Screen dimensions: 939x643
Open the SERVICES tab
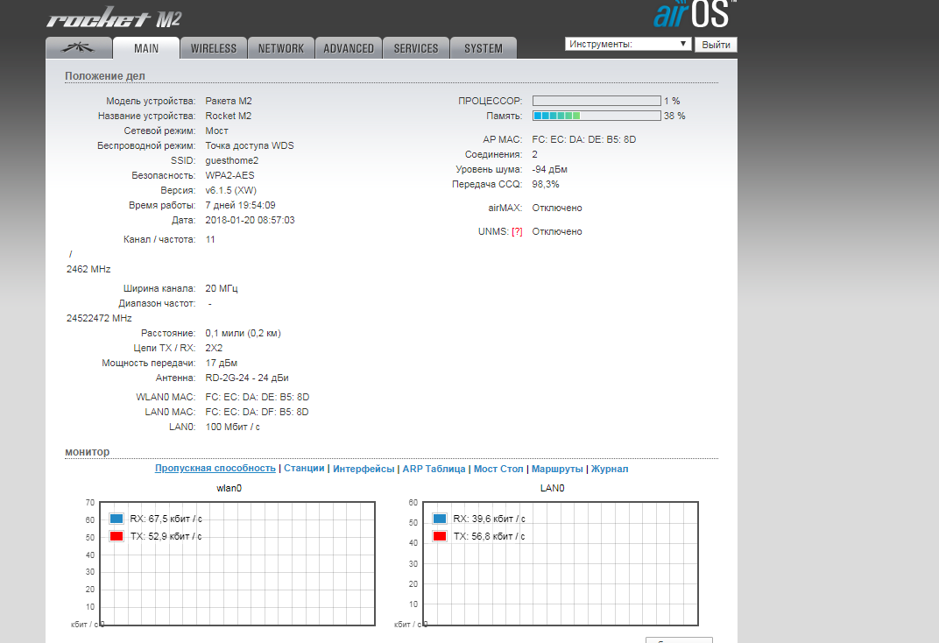[x=415, y=48]
